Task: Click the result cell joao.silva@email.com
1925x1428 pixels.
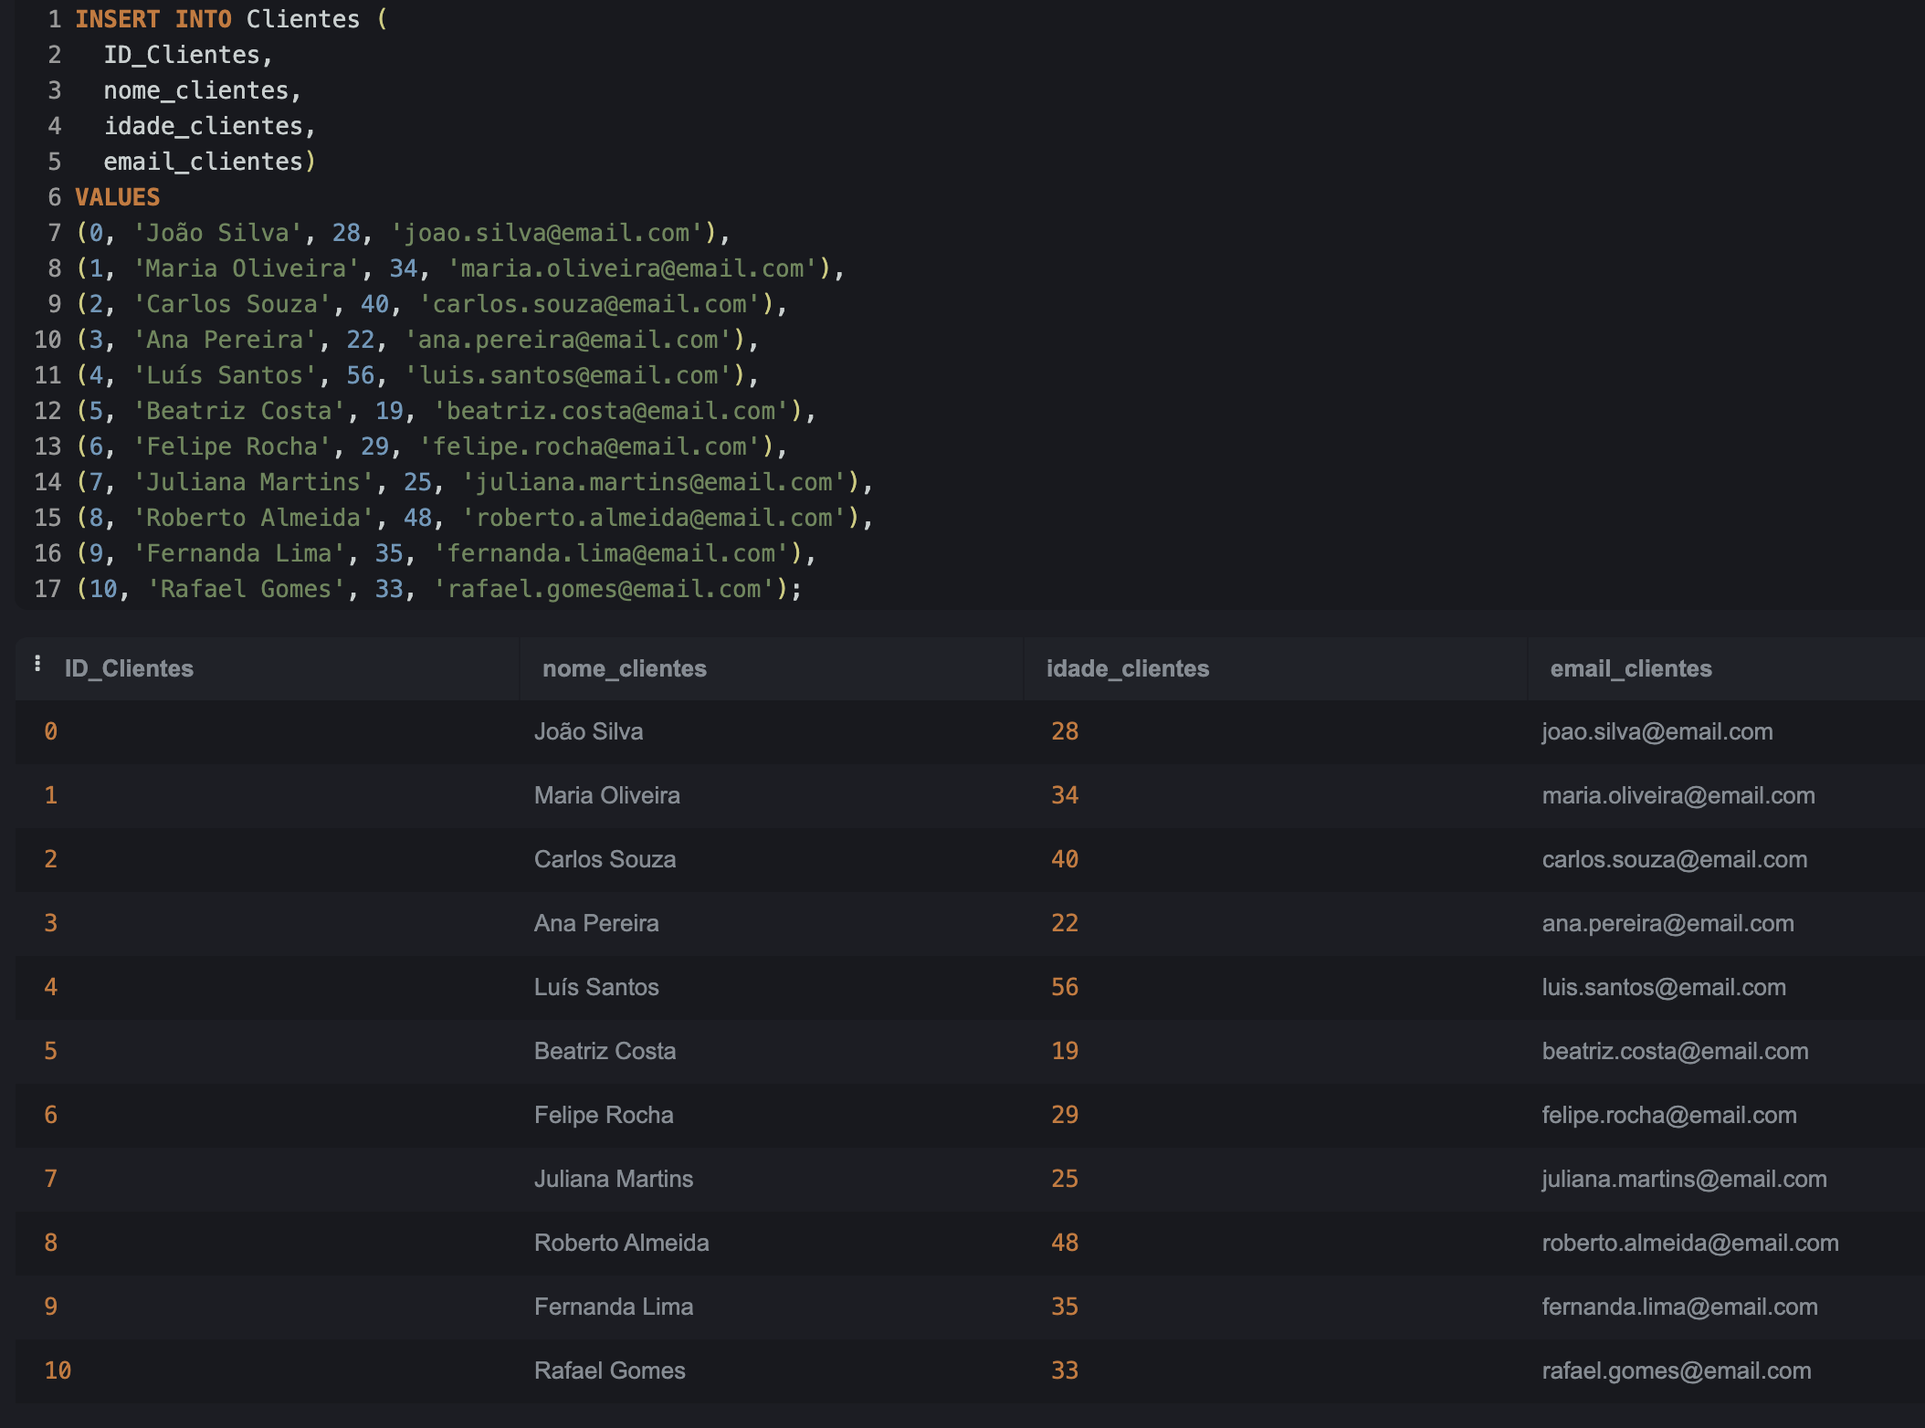Action: tap(1657, 731)
